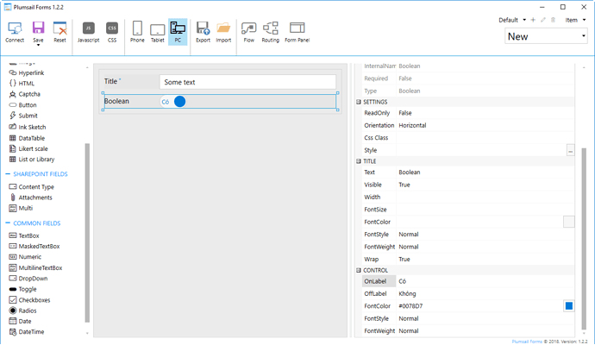Edit the OnLabel value Có
The height and width of the screenshot is (345, 595).
coord(485,281)
